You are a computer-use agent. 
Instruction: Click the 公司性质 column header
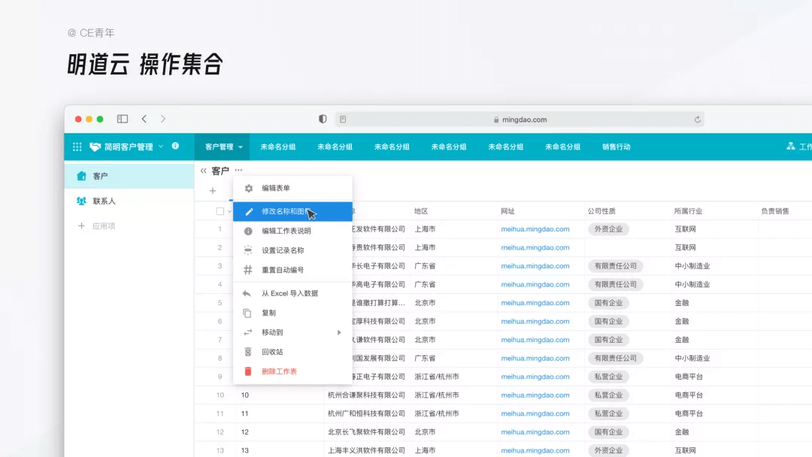(601, 211)
